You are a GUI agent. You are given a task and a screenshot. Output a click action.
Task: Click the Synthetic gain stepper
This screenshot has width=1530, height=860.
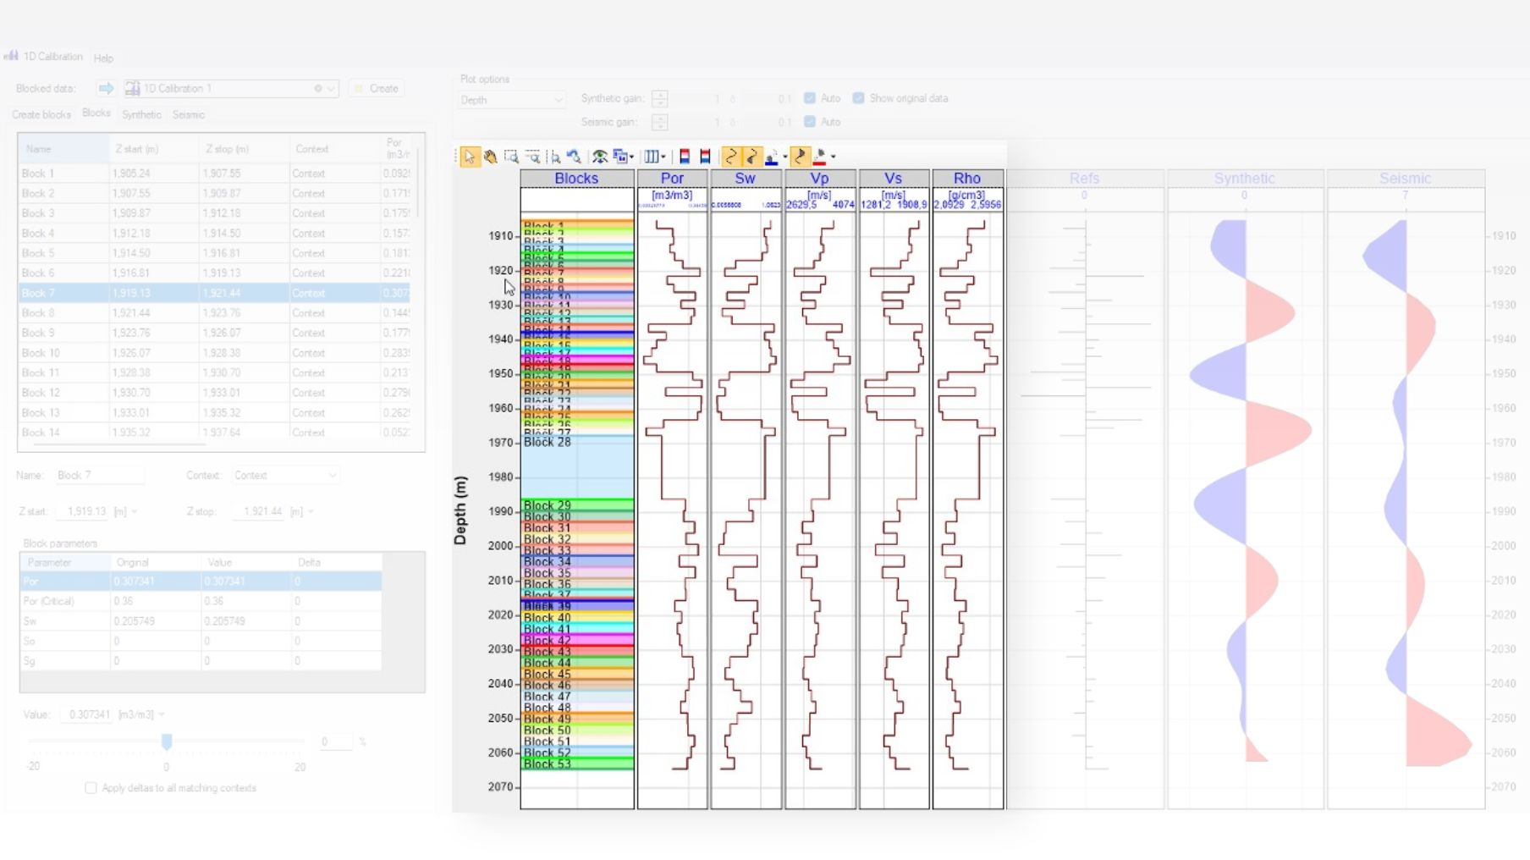click(660, 98)
